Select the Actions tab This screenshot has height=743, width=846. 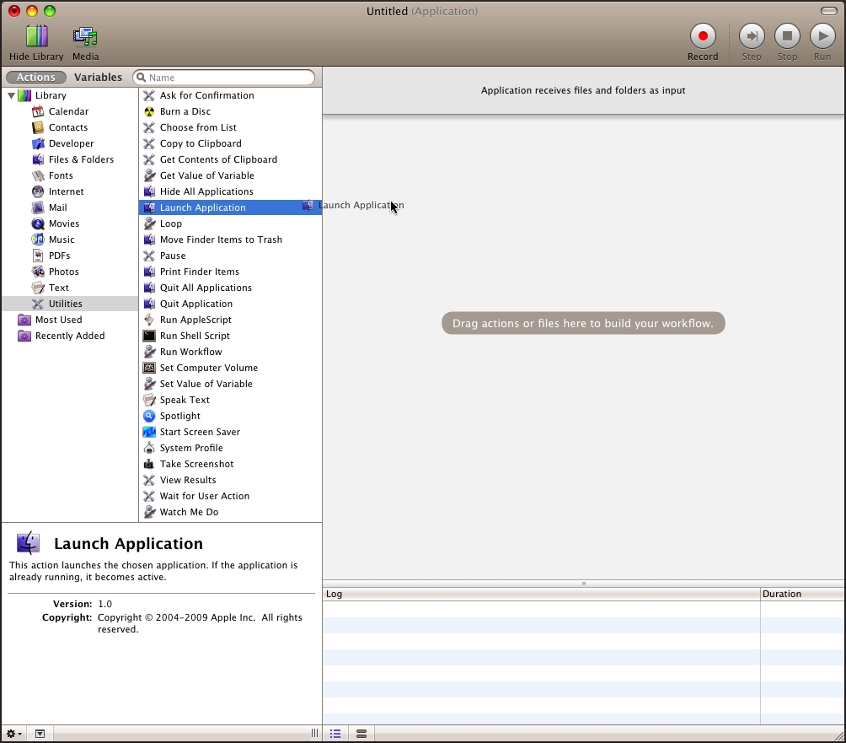pyautogui.click(x=36, y=78)
